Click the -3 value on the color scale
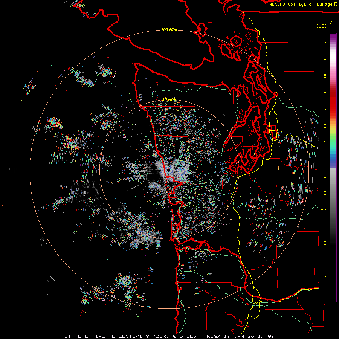Viewport: 339px width, 339px height. [324, 210]
